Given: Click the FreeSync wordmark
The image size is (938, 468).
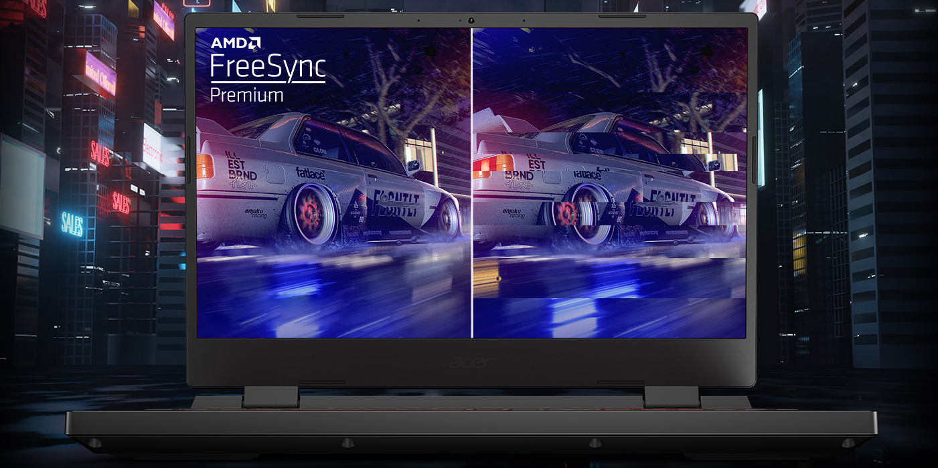Looking at the screenshot, I should 268,68.
